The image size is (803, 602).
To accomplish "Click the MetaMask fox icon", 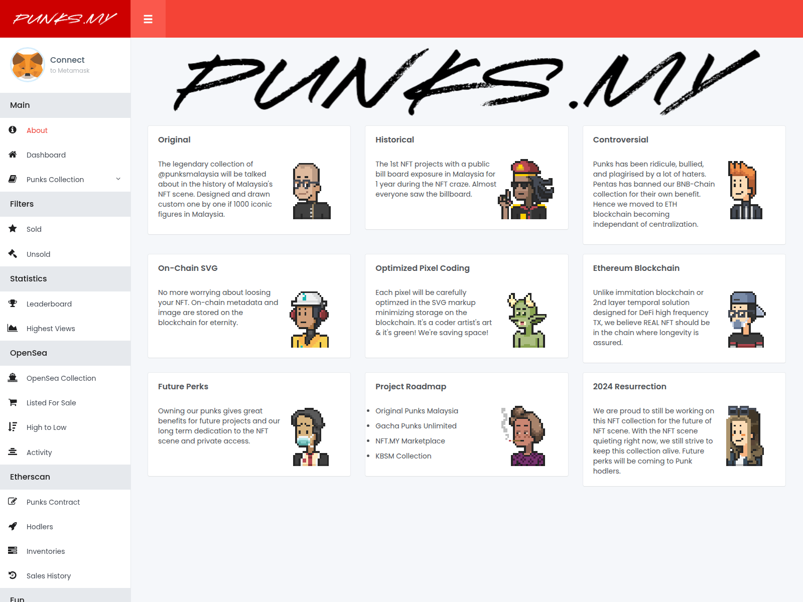I will [x=28, y=65].
